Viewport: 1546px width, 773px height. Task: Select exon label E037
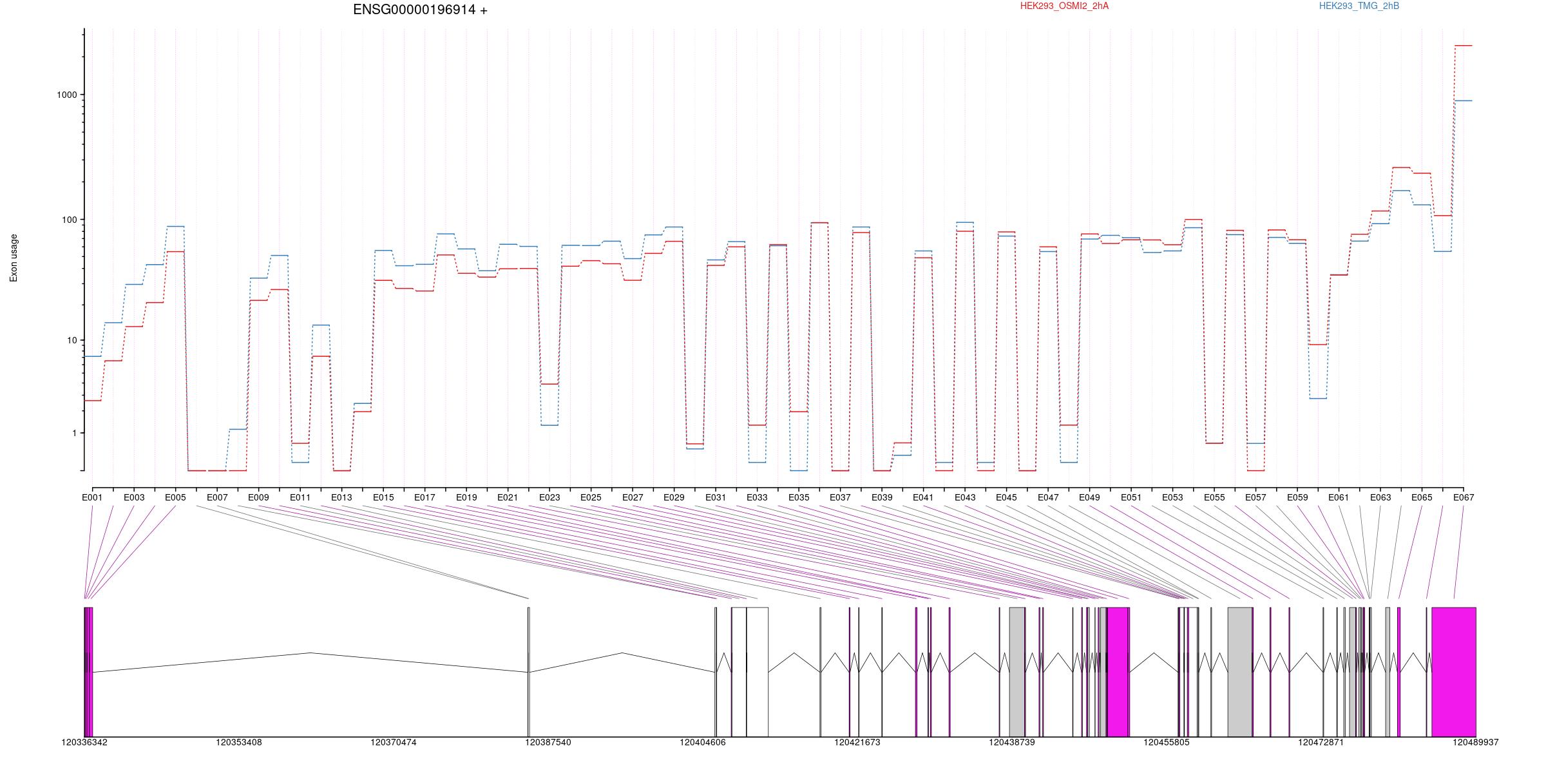(x=840, y=497)
